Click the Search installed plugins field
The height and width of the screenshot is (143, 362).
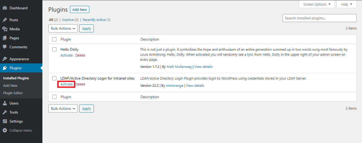point(319,18)
